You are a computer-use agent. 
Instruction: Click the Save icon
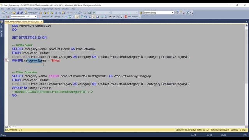[18, 12]
